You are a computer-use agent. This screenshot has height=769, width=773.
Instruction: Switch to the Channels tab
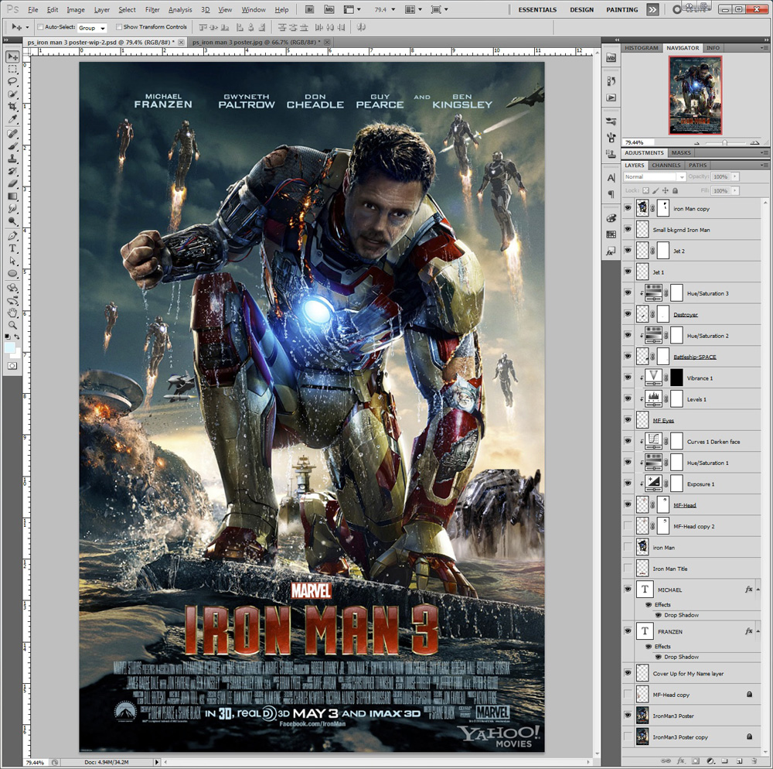click(666, 166)
